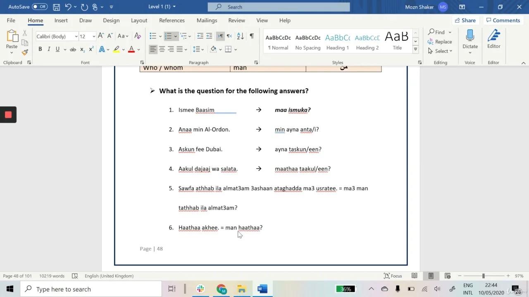Toggle italic formatting
This screenshot has height=297, width=529.
pyautogui.click(x=48, y=49)
